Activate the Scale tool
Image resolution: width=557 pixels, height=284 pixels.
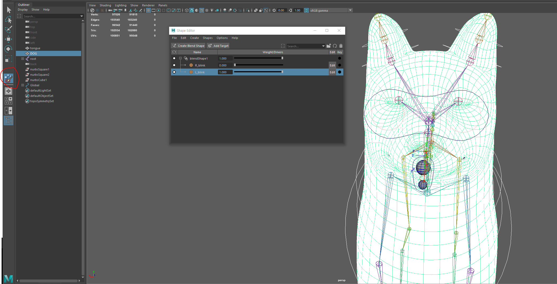9,58
